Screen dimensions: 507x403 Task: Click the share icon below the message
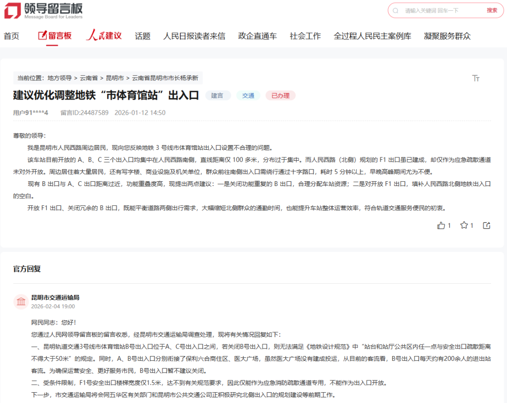pos(486,225)
